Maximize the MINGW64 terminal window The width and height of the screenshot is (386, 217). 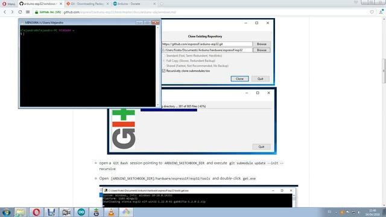(147, 22)
